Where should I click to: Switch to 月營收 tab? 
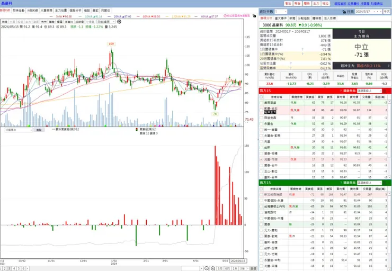pyautogui.click(x=105, y=11)
